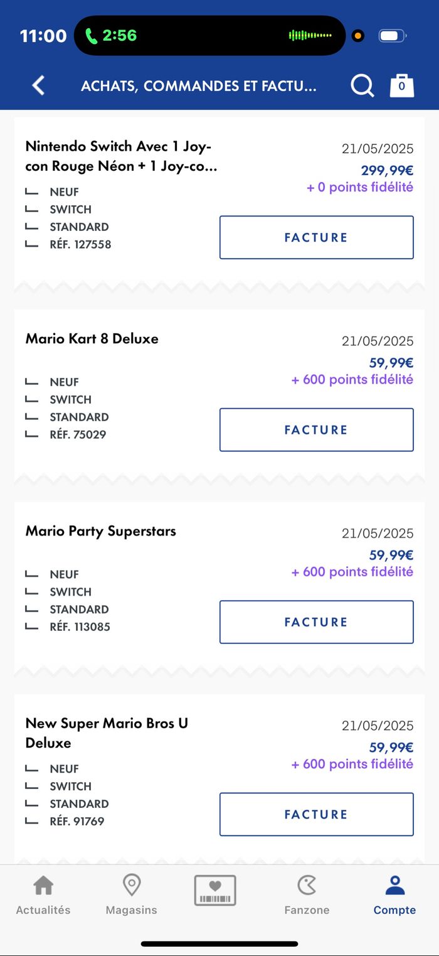Get Facture for New Super Mario Bros U
The width and height of the screenshot is (439, 956).
coord(316,814)
